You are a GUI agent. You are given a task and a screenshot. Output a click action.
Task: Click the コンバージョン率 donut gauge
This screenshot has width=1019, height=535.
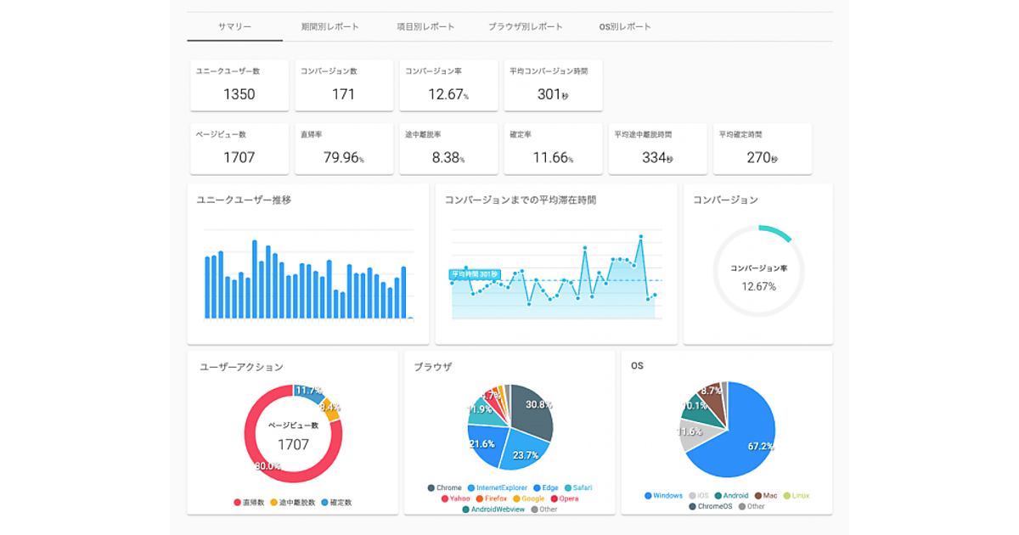click(x=758, y=272)
